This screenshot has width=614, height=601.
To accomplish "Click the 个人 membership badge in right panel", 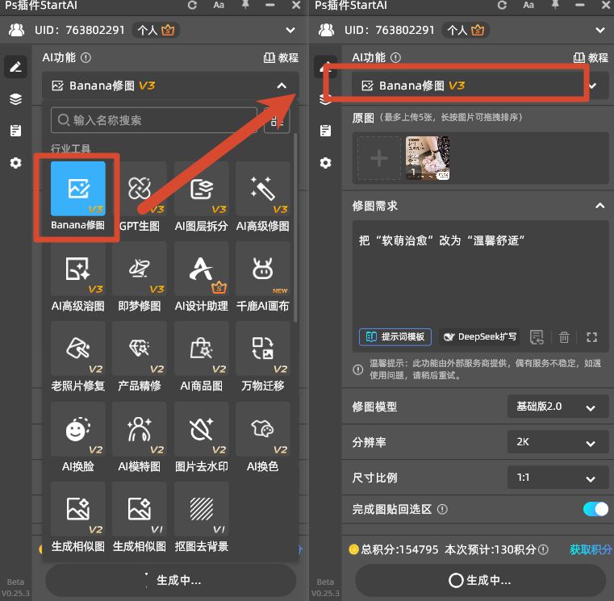I will pyautogui.click(x=466, y=30).
